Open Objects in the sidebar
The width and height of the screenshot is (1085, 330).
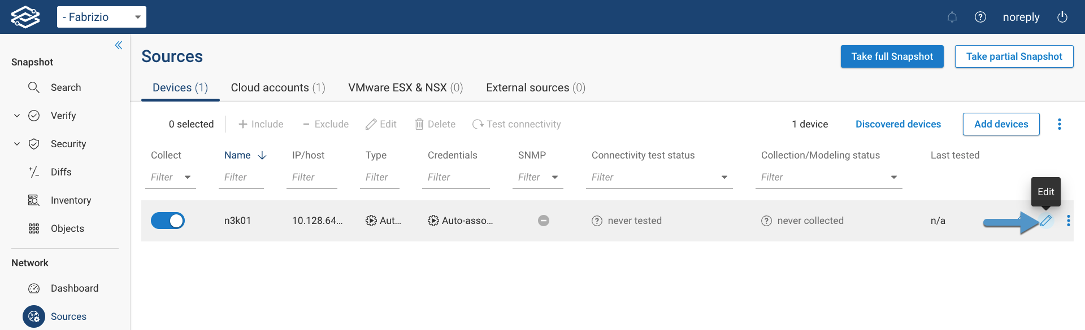click(x=67, y=228)
